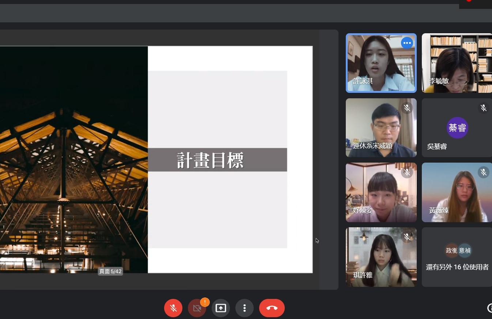Select 許詠淇's highlighted speaker tile
This screenshot has width=492, height=319.
[381, 63]
